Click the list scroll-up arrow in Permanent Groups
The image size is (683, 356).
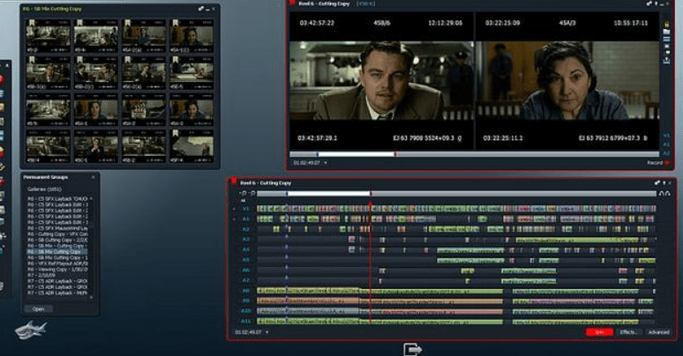click(x=92, y=198)
